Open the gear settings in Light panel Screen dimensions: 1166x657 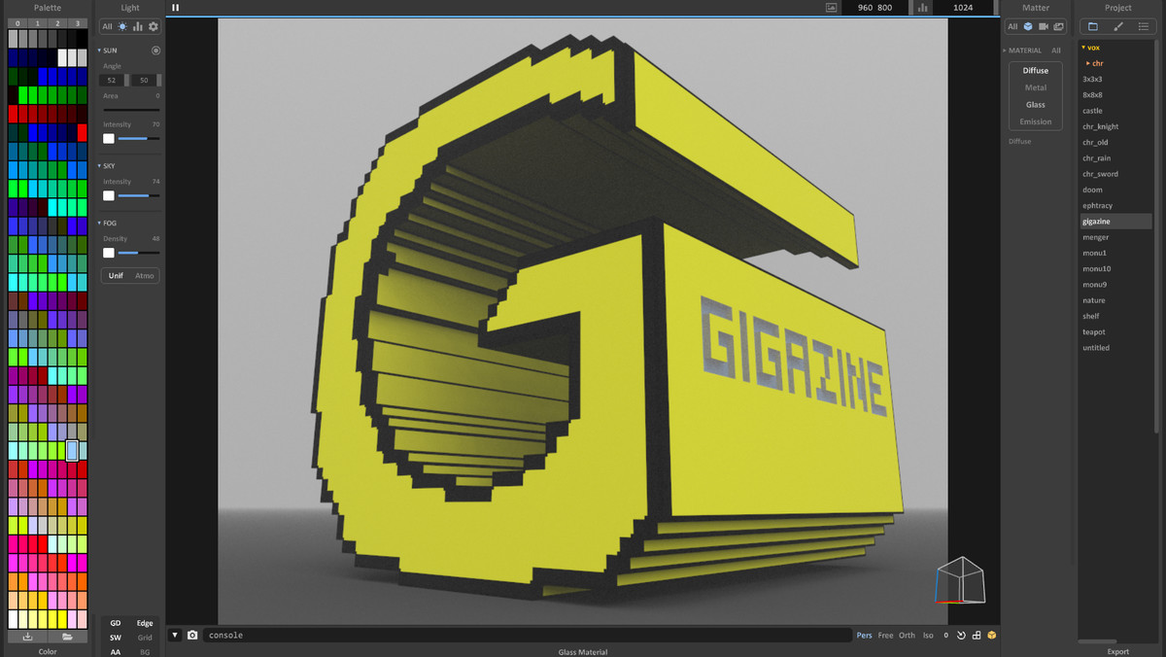(153, 26)
